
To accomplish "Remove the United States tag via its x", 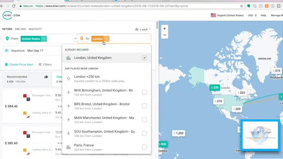I will [44, 39].
